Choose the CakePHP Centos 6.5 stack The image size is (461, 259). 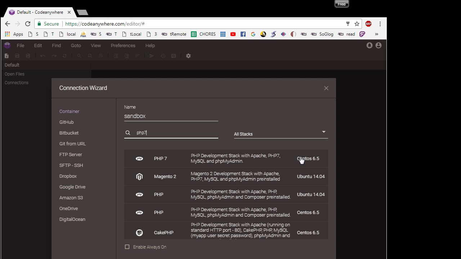[x=226, y=231]
